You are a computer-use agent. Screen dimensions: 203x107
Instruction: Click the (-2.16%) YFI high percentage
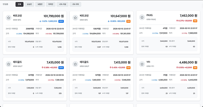click(x=155, y=80)
